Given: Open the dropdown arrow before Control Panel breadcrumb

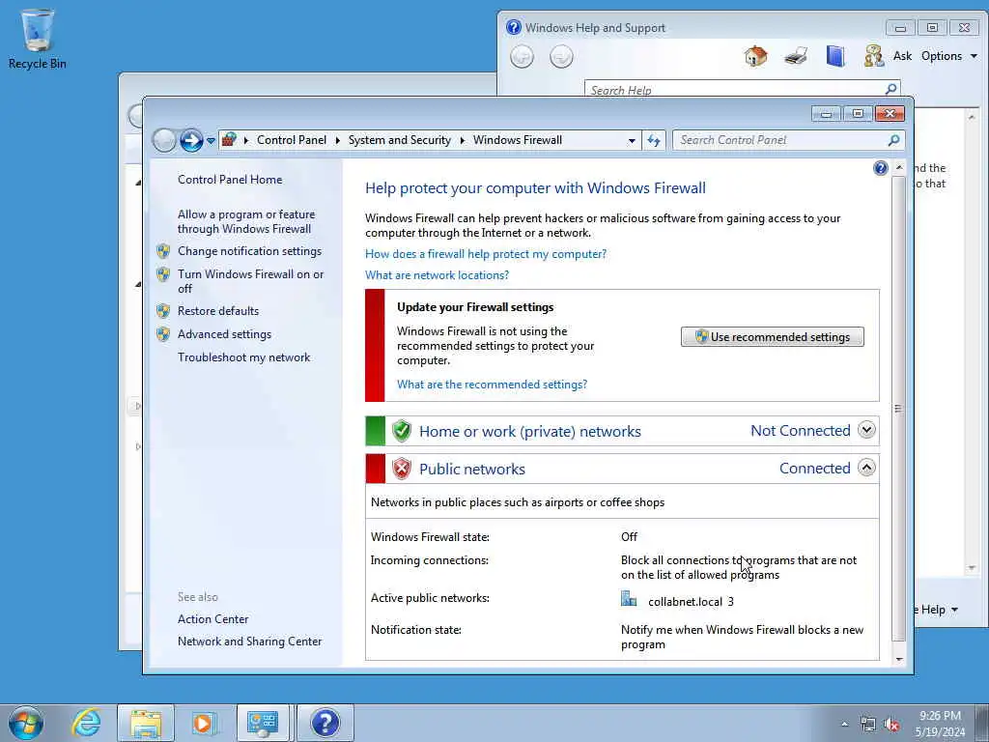Looking at the screenshot, I should coord(246,140).
